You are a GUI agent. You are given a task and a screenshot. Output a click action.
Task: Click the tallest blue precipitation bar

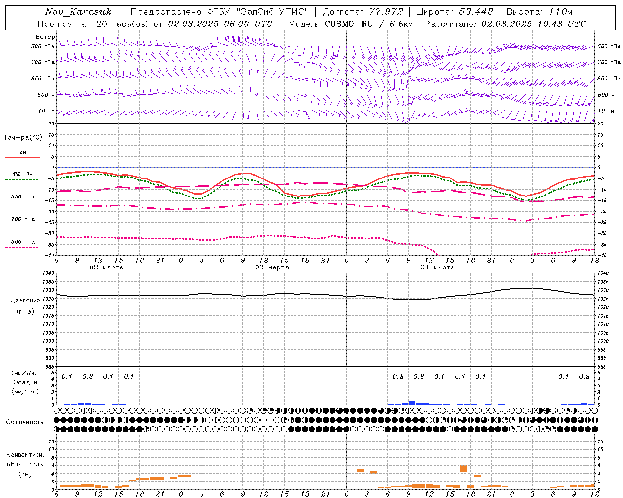pyautogui.click(x=412, y=403)
